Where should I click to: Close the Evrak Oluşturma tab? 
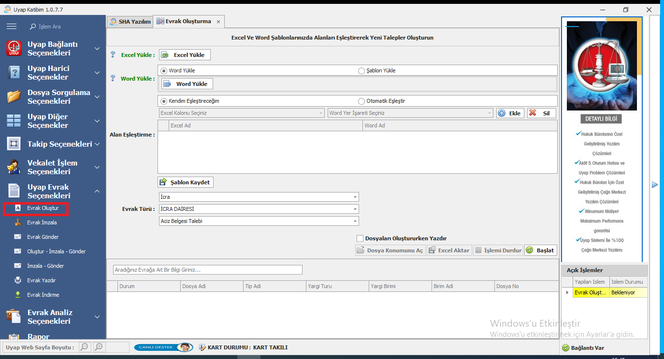(218, 22)
